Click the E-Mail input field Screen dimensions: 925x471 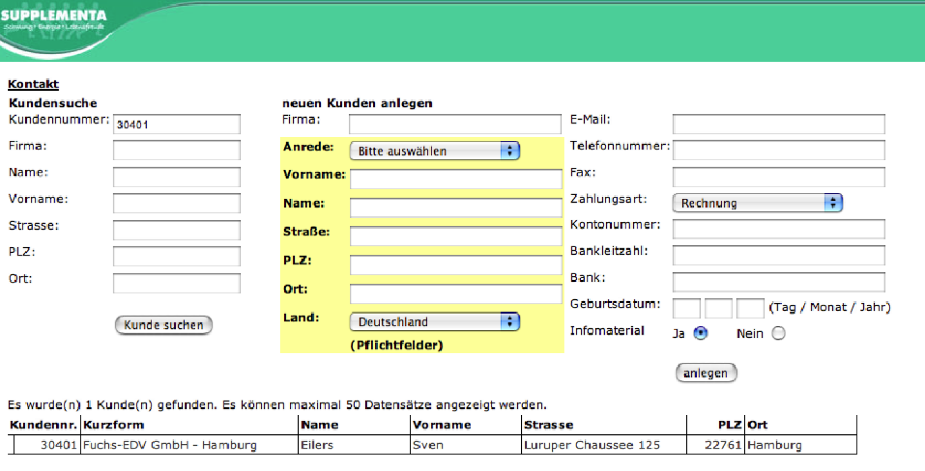(x=778, y=124)
